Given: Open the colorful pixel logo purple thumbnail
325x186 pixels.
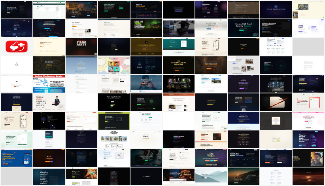Looking at the screenshot, I should [211, 158].
